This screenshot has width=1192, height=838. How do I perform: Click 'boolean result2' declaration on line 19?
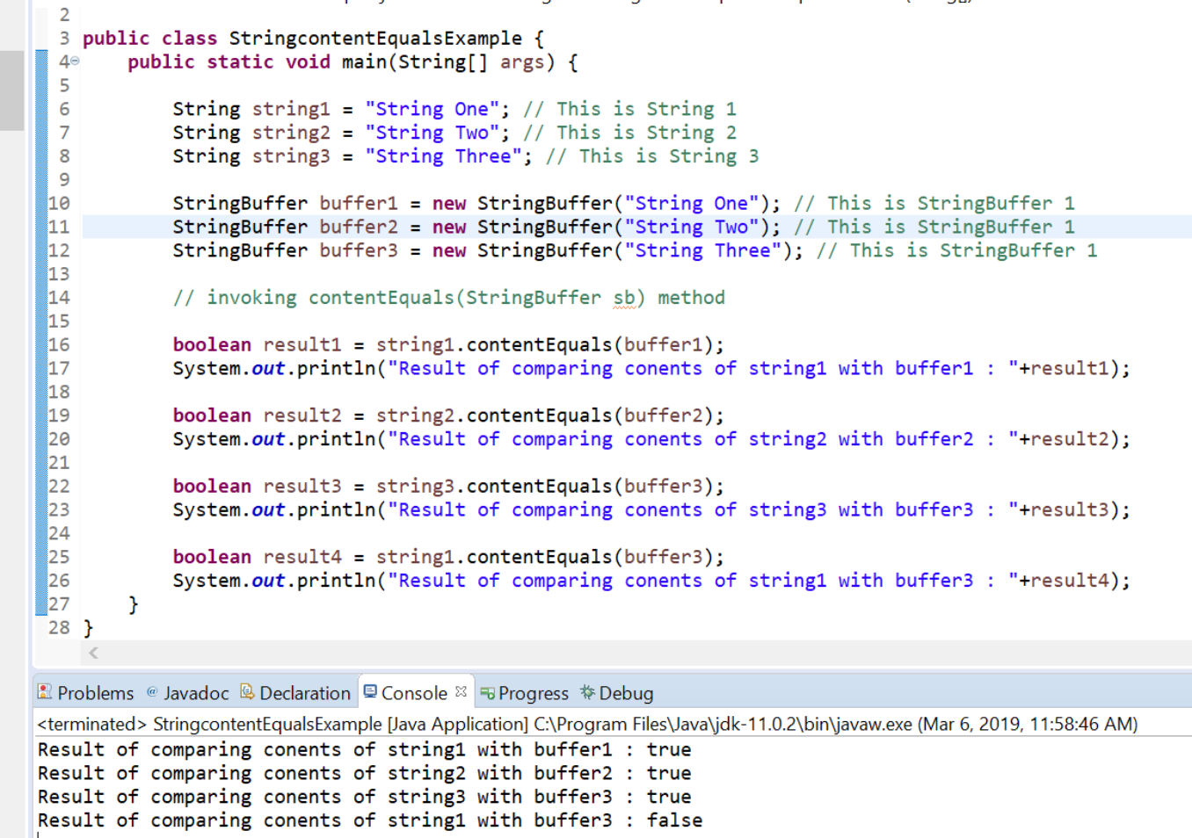pos(257,415)
